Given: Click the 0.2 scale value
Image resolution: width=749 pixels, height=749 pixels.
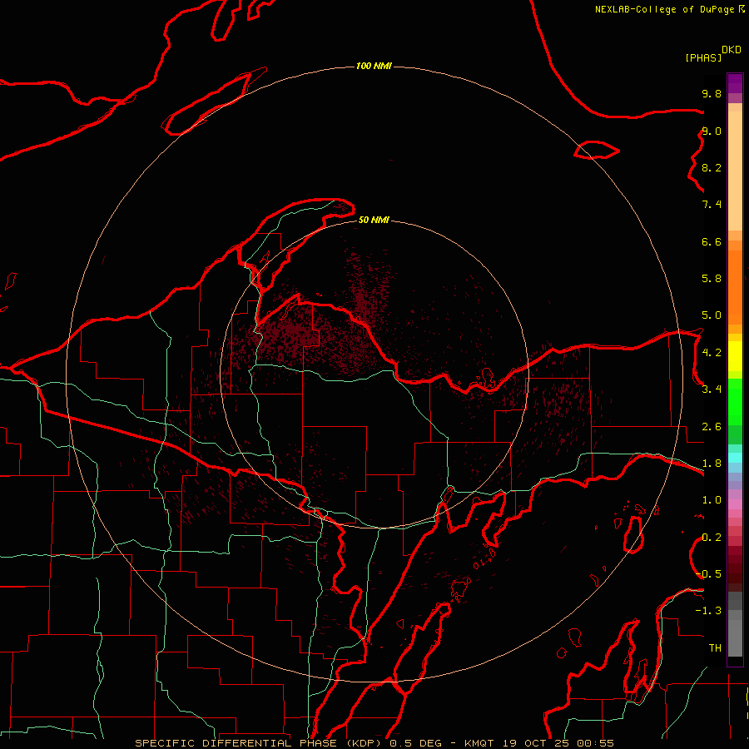Looking at the screenshot, I should (x=712, y=538).
